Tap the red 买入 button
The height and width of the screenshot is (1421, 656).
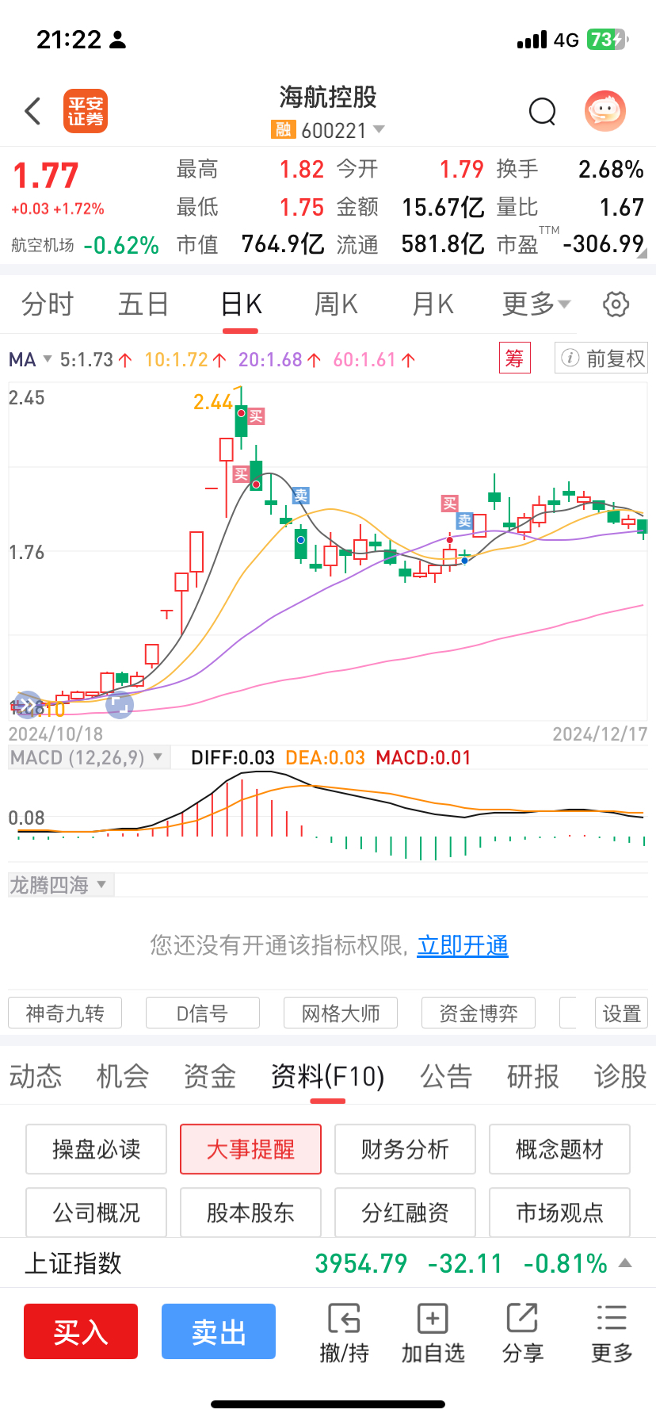point(81,1331)
